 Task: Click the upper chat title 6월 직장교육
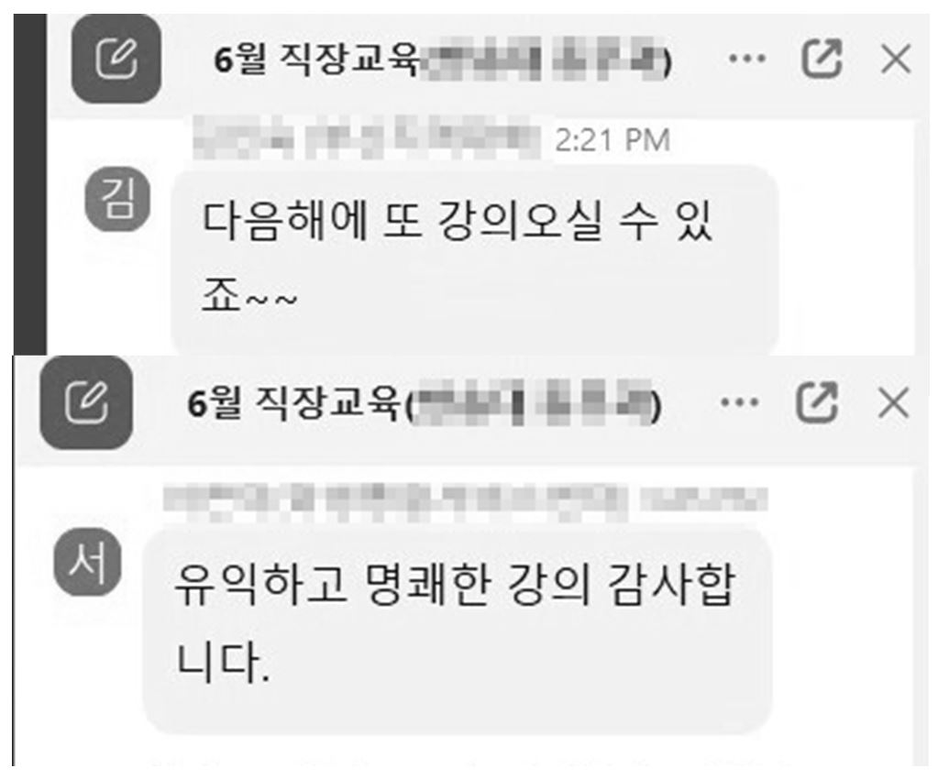[316, 60]
